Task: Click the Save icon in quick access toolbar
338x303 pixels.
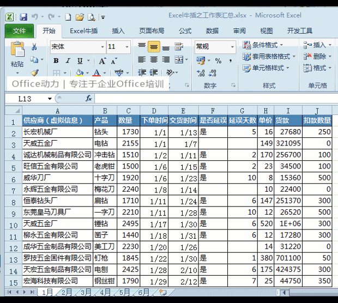Action: point(23,17)
